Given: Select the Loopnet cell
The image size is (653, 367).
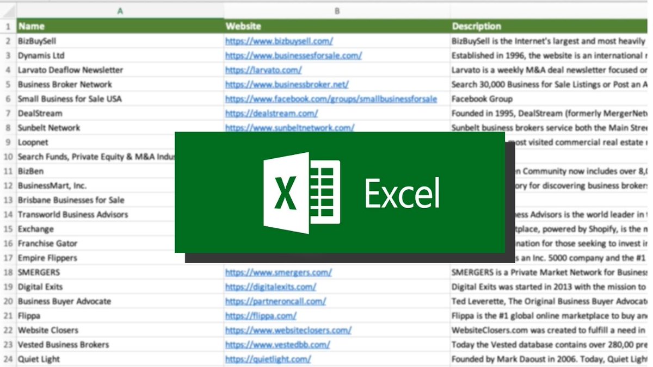Looking at the screenshot, I should click(95, 142).
